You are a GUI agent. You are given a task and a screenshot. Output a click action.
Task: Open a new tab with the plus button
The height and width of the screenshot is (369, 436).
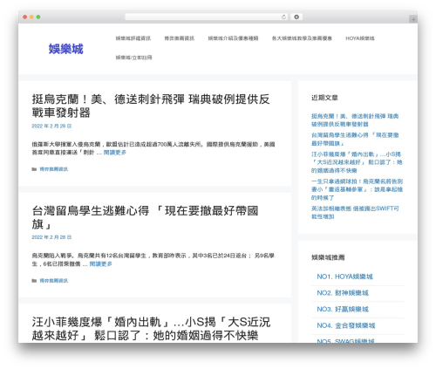(x=413, y=19)
